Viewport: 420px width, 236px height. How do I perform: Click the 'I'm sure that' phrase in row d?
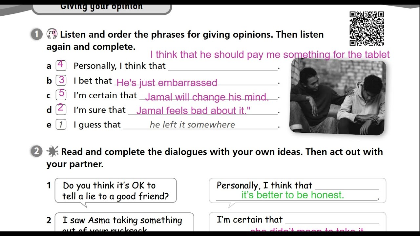pos(99,110)
